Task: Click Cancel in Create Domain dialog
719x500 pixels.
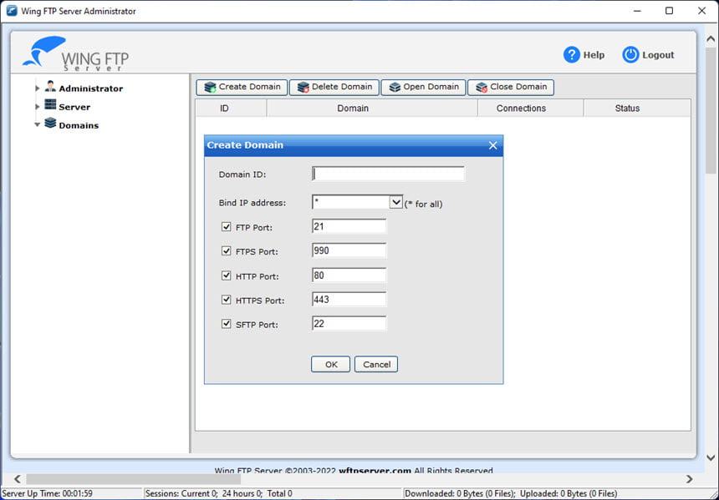Action: point(376,365)
